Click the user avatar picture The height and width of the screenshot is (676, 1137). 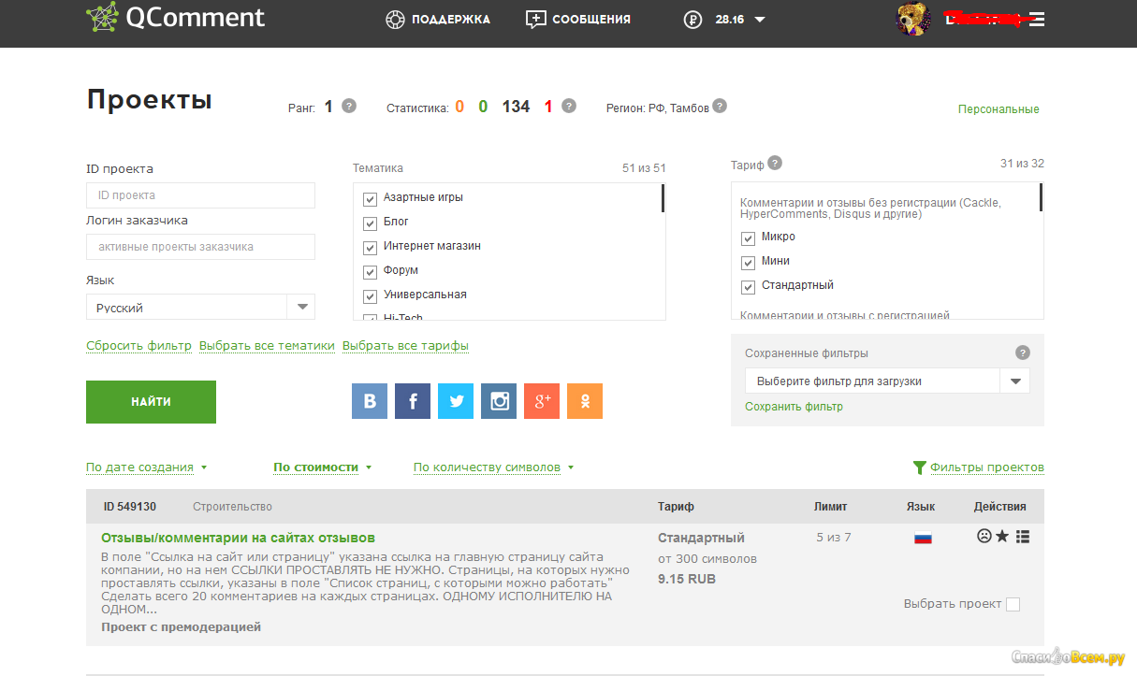(x=912, y=19)
